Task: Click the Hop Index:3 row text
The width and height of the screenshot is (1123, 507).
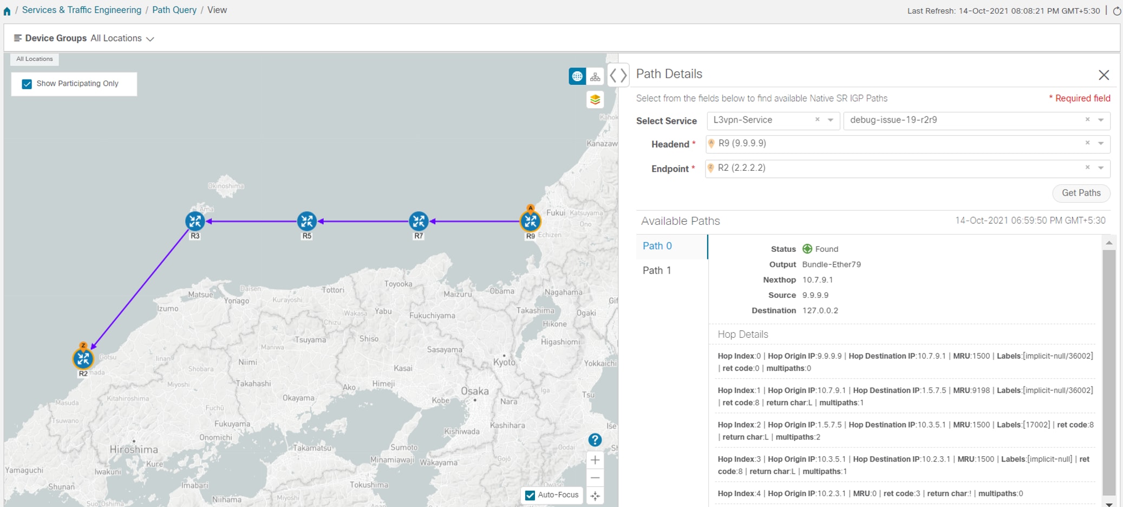Action: [x=903, y=465]
